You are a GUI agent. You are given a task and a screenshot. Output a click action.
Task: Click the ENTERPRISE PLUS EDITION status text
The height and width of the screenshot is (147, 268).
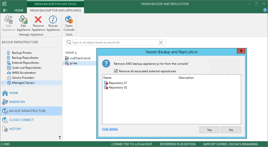178,144
